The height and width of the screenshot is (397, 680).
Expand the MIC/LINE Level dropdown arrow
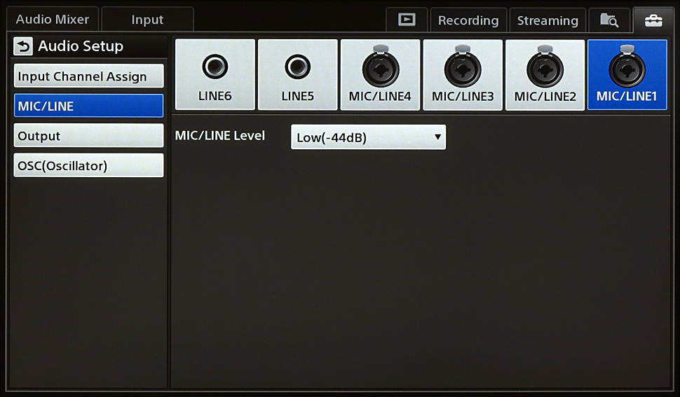pyautogui.click(x=437, y=137)
